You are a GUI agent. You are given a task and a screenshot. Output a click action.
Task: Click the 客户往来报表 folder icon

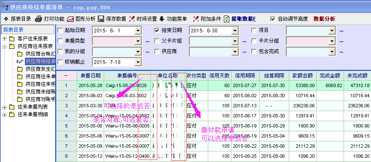(12, 38)
